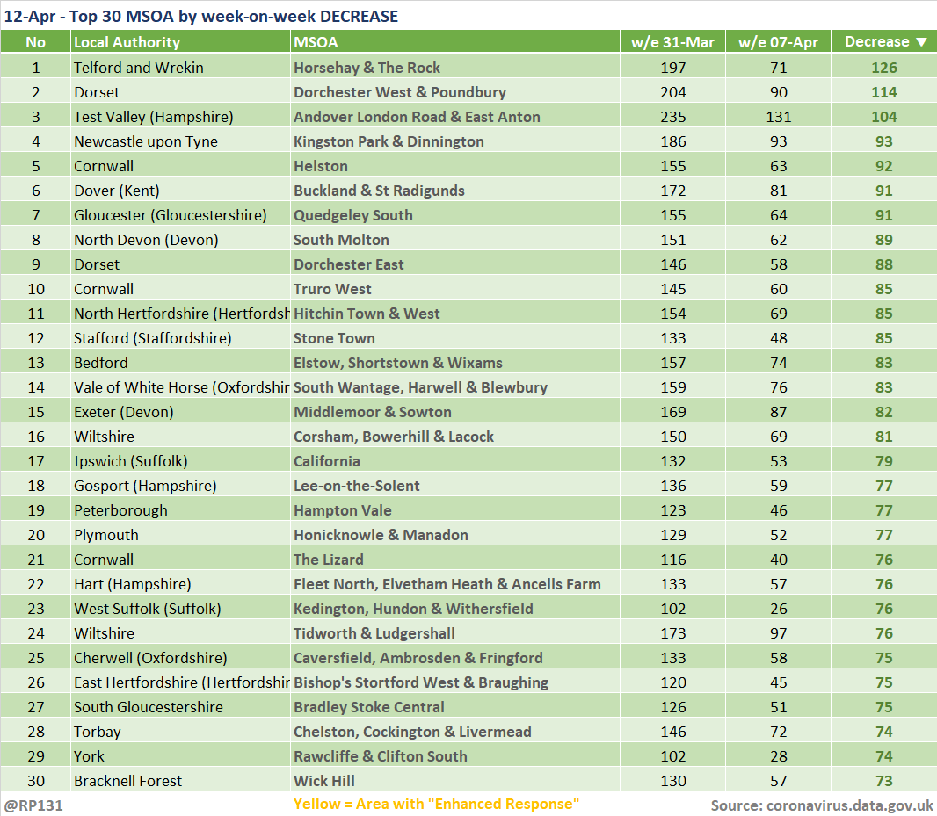Click the yellow Enhanced Response legend text
This screenshot has height=816, width=937.
tap(436, 805)
